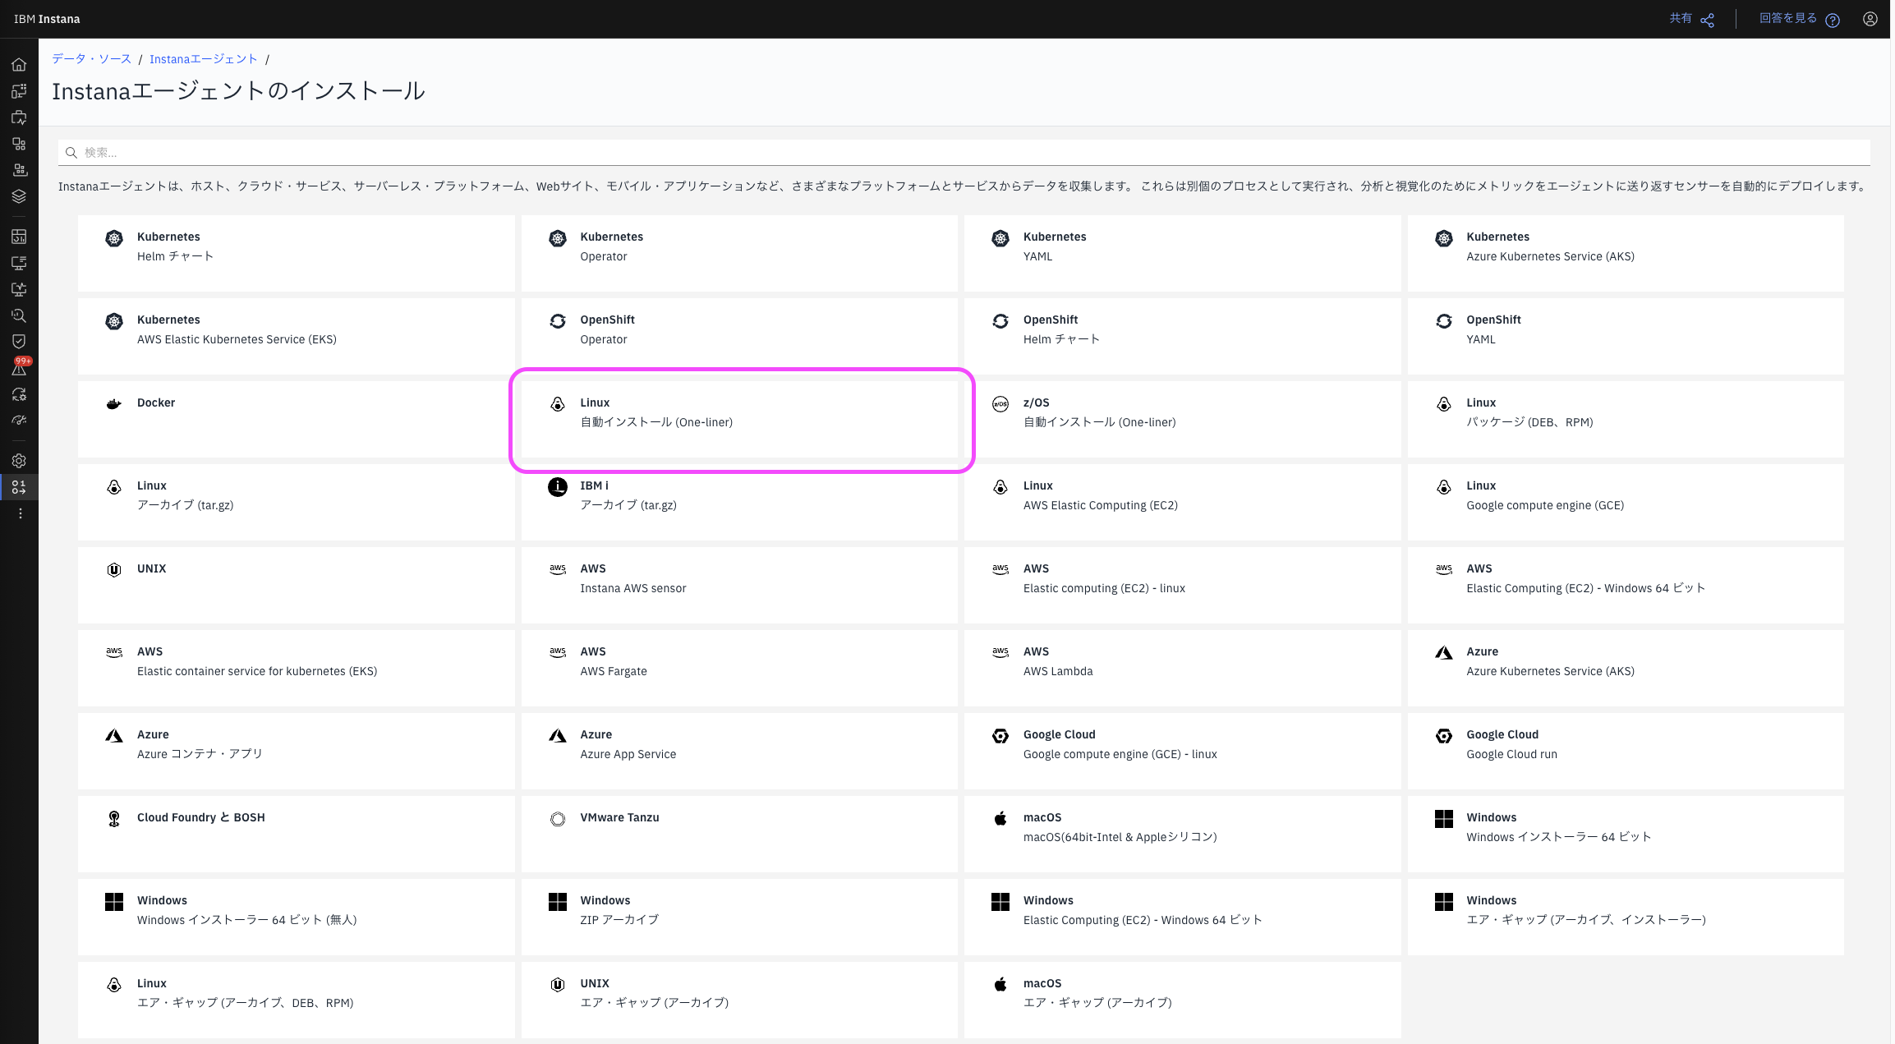Open the user profile icon
This screenshot has height=1044, width=1895.
(1870, 19)
